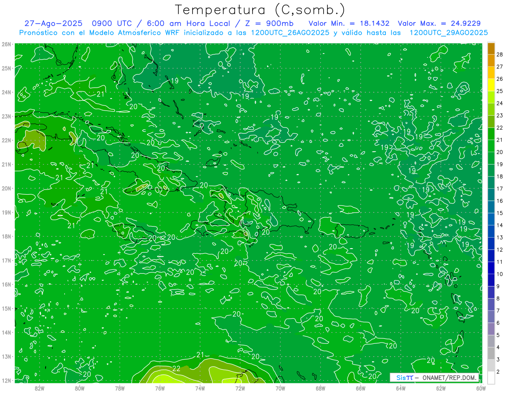Click the latitude axis label "12N"

tap(6, 380)
